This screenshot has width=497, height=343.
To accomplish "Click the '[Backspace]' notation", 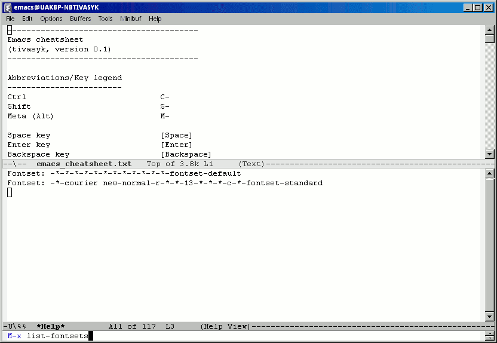I will pyautogui.click(x=186, y=154).
